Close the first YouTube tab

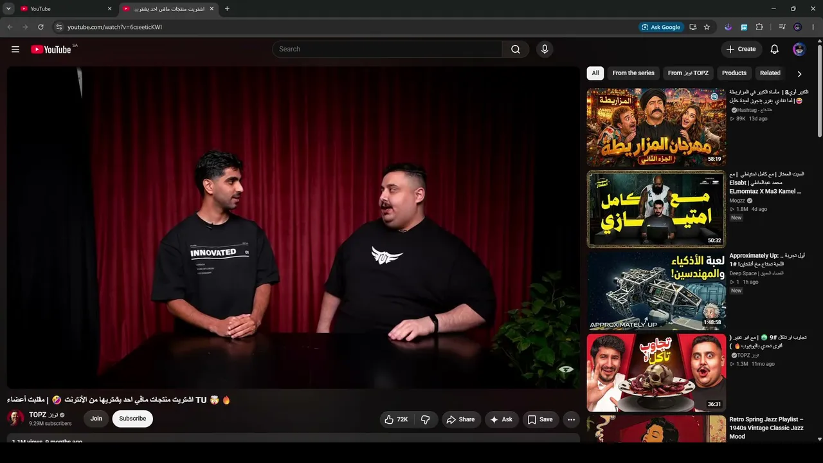tap(109, 9)
